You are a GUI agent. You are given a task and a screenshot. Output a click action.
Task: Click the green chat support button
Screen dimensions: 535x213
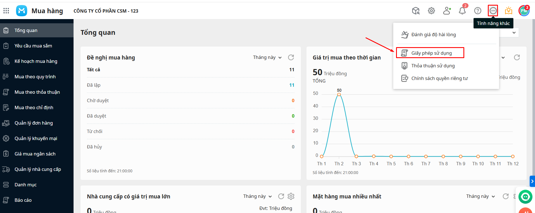click(x=525, y=197)
